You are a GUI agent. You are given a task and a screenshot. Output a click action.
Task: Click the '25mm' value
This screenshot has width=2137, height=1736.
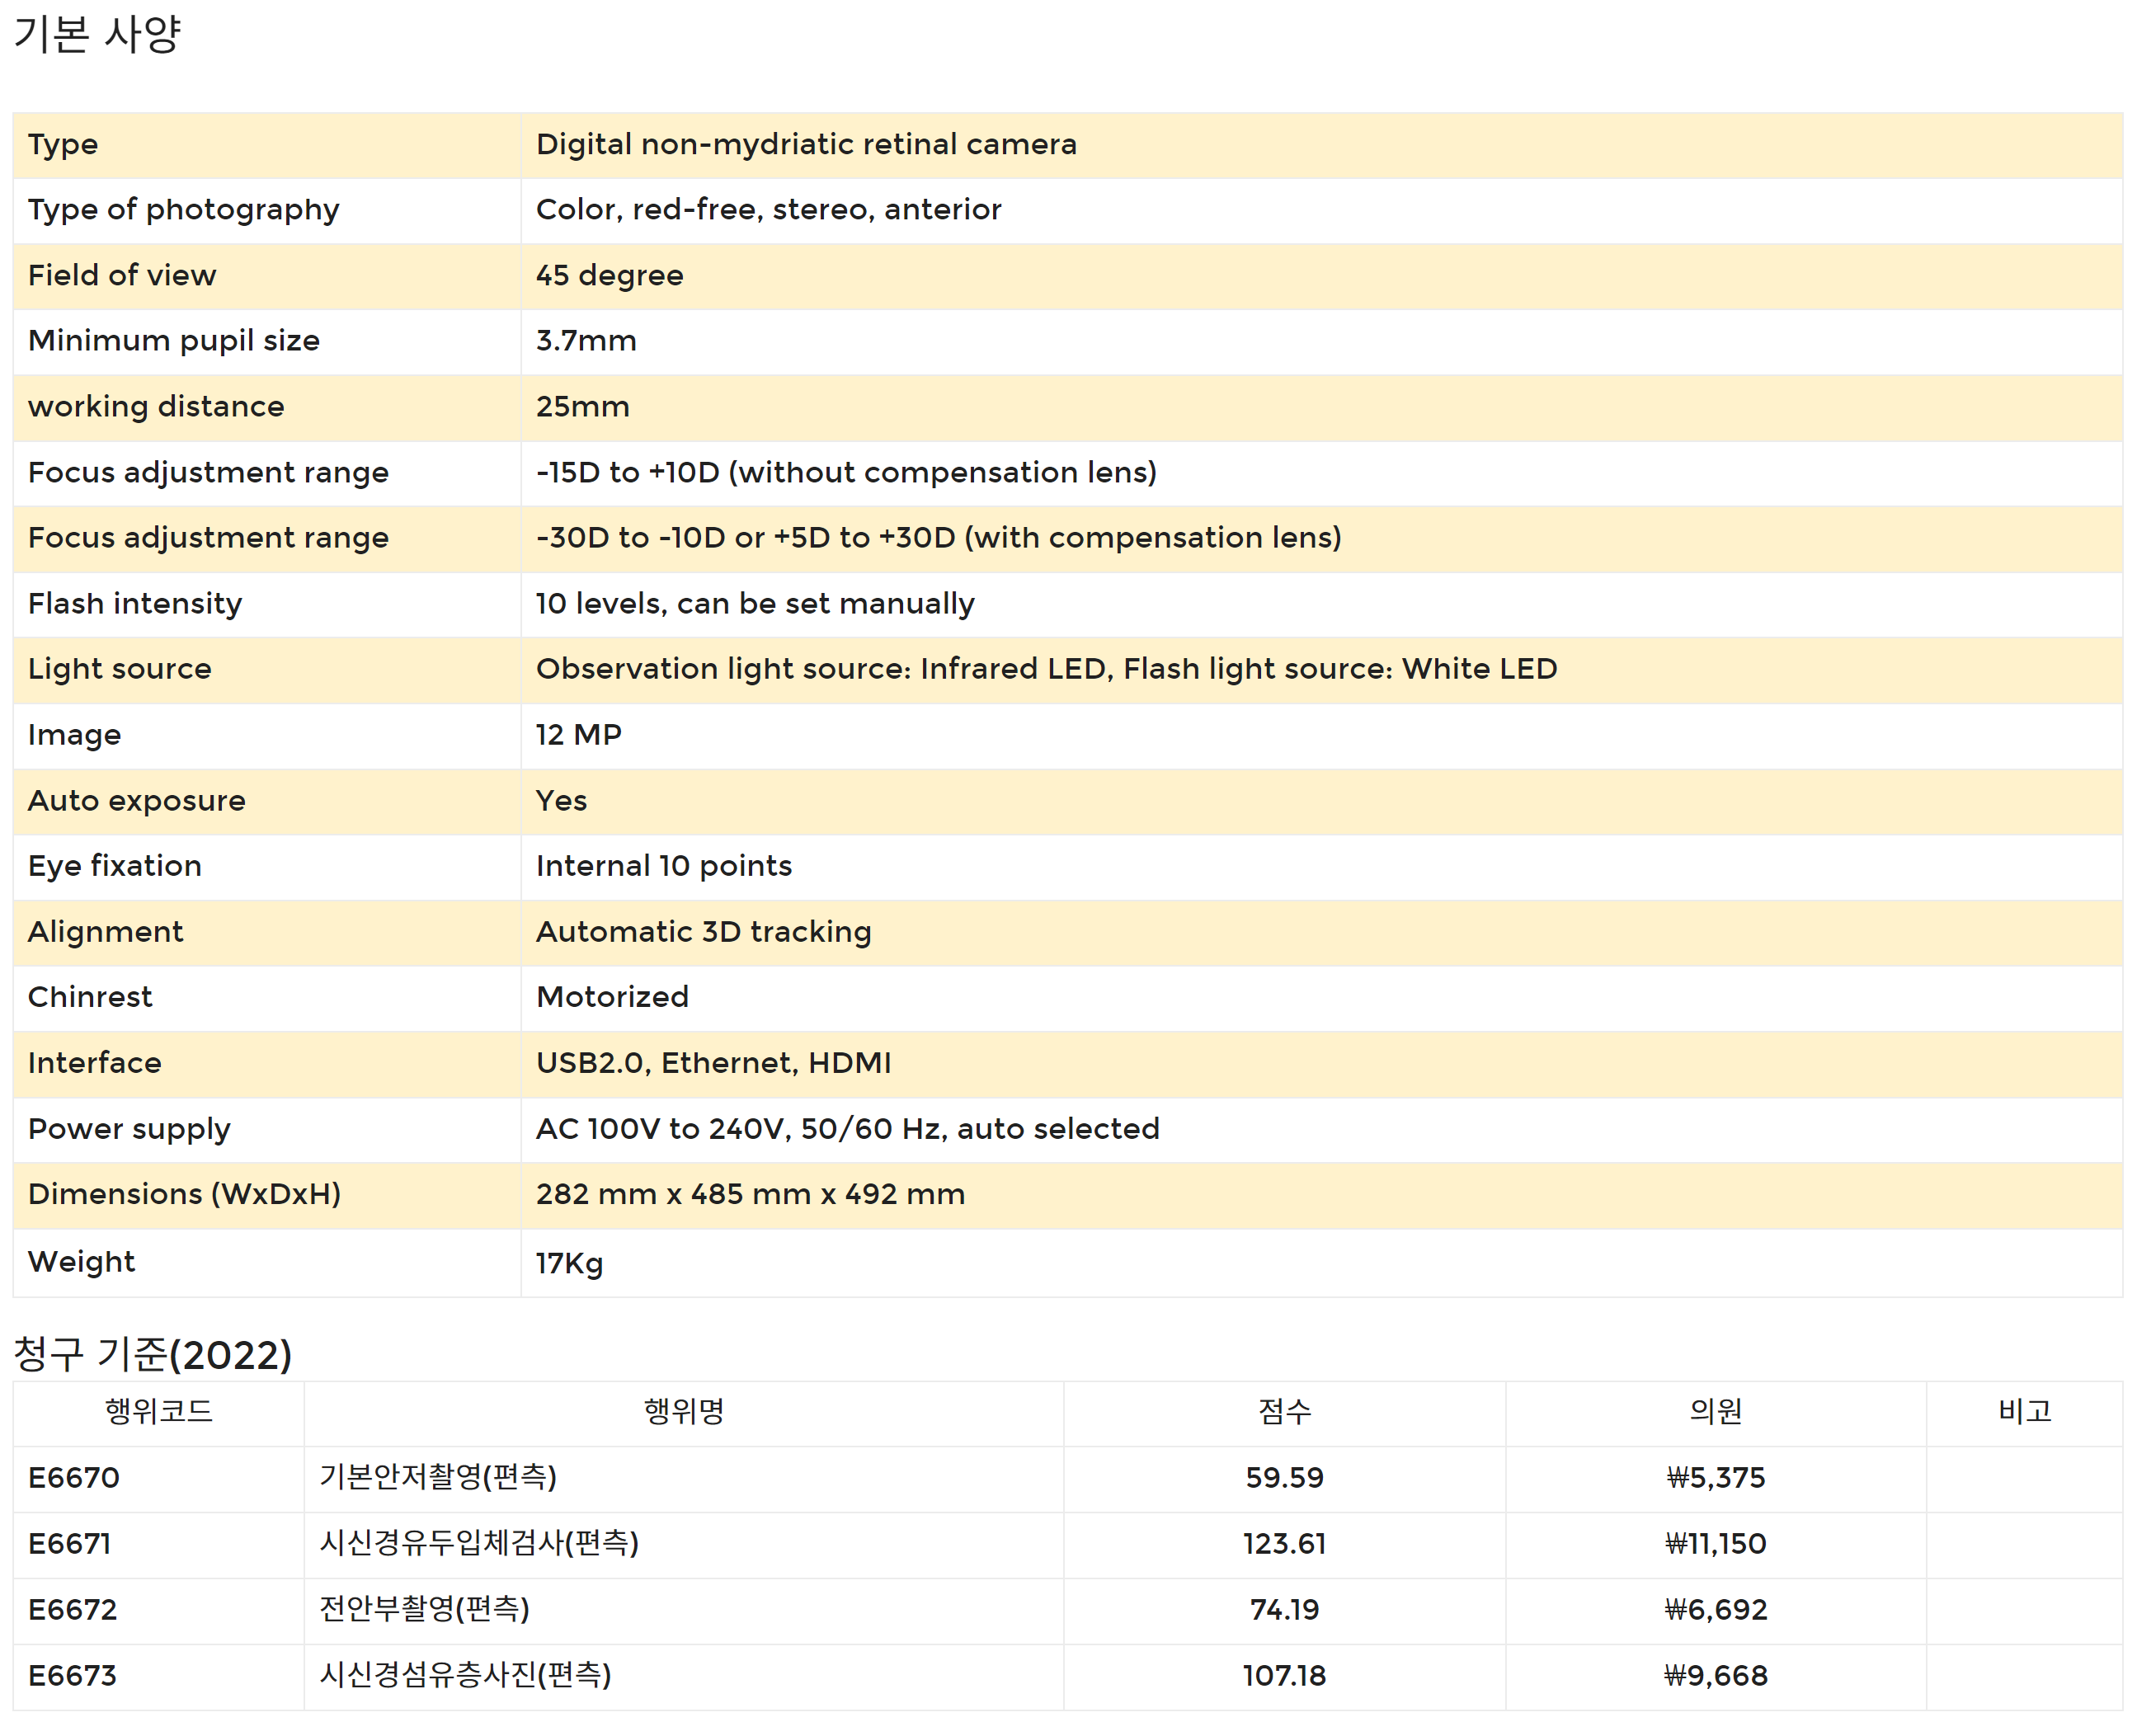pos(583,407)
